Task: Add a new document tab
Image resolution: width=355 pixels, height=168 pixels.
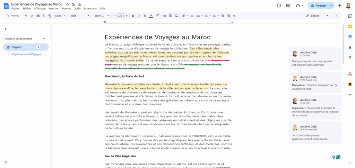Action: [44, 39]
